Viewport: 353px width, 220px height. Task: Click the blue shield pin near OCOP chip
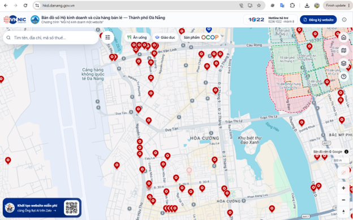pyautogui.click(x=209, y=29)
